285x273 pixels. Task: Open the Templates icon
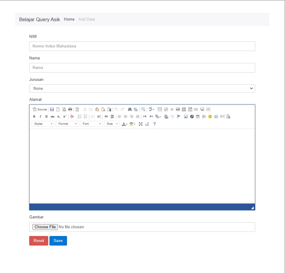pyautogui.click(x=77, y=109)
